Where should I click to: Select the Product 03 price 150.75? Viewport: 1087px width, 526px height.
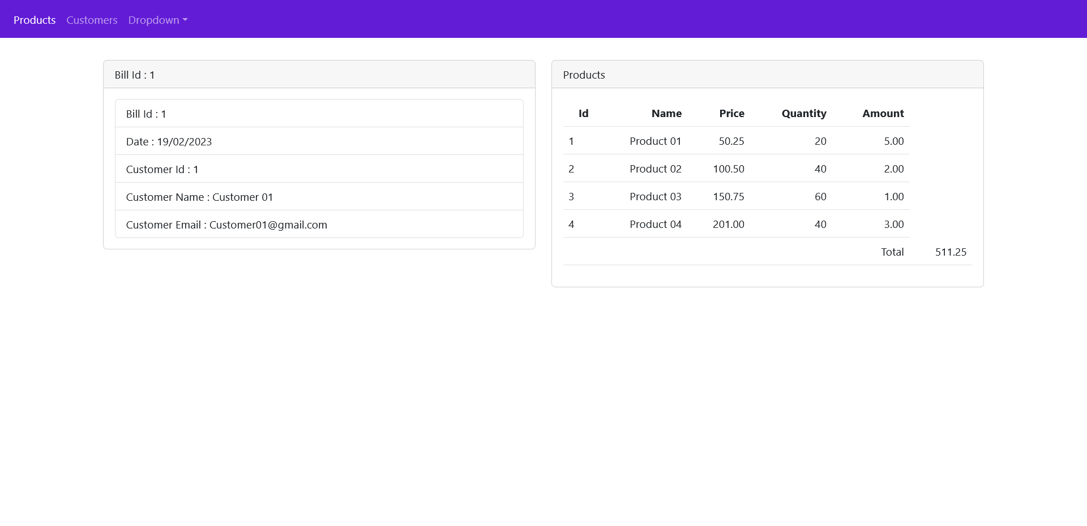(x=729, y=196)
